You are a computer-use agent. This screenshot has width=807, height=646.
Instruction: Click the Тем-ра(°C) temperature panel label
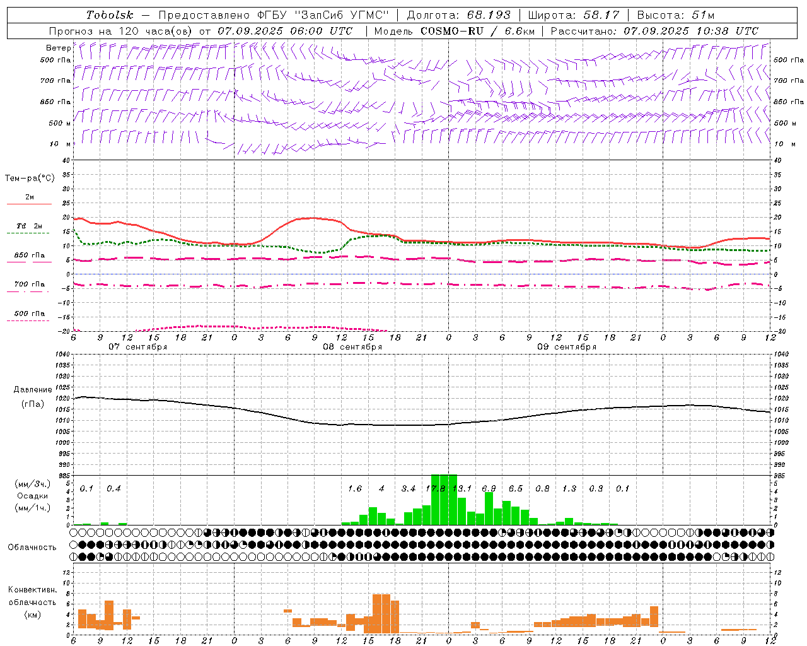pos(30,179)
